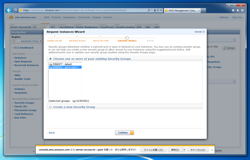Open the Support menu
The width and height of the screenshot is (250, 160).
(x=97, y=17)
